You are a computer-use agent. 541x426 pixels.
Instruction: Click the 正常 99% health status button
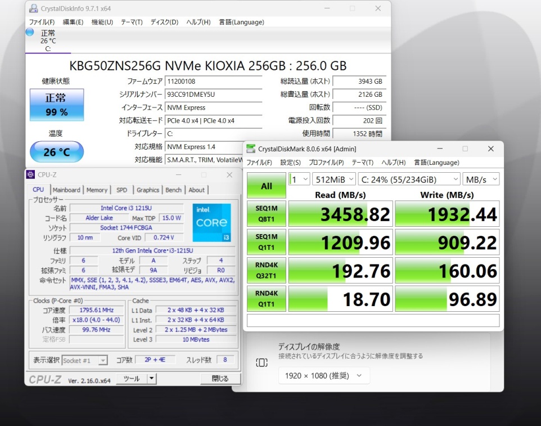[x=57, y=105]
